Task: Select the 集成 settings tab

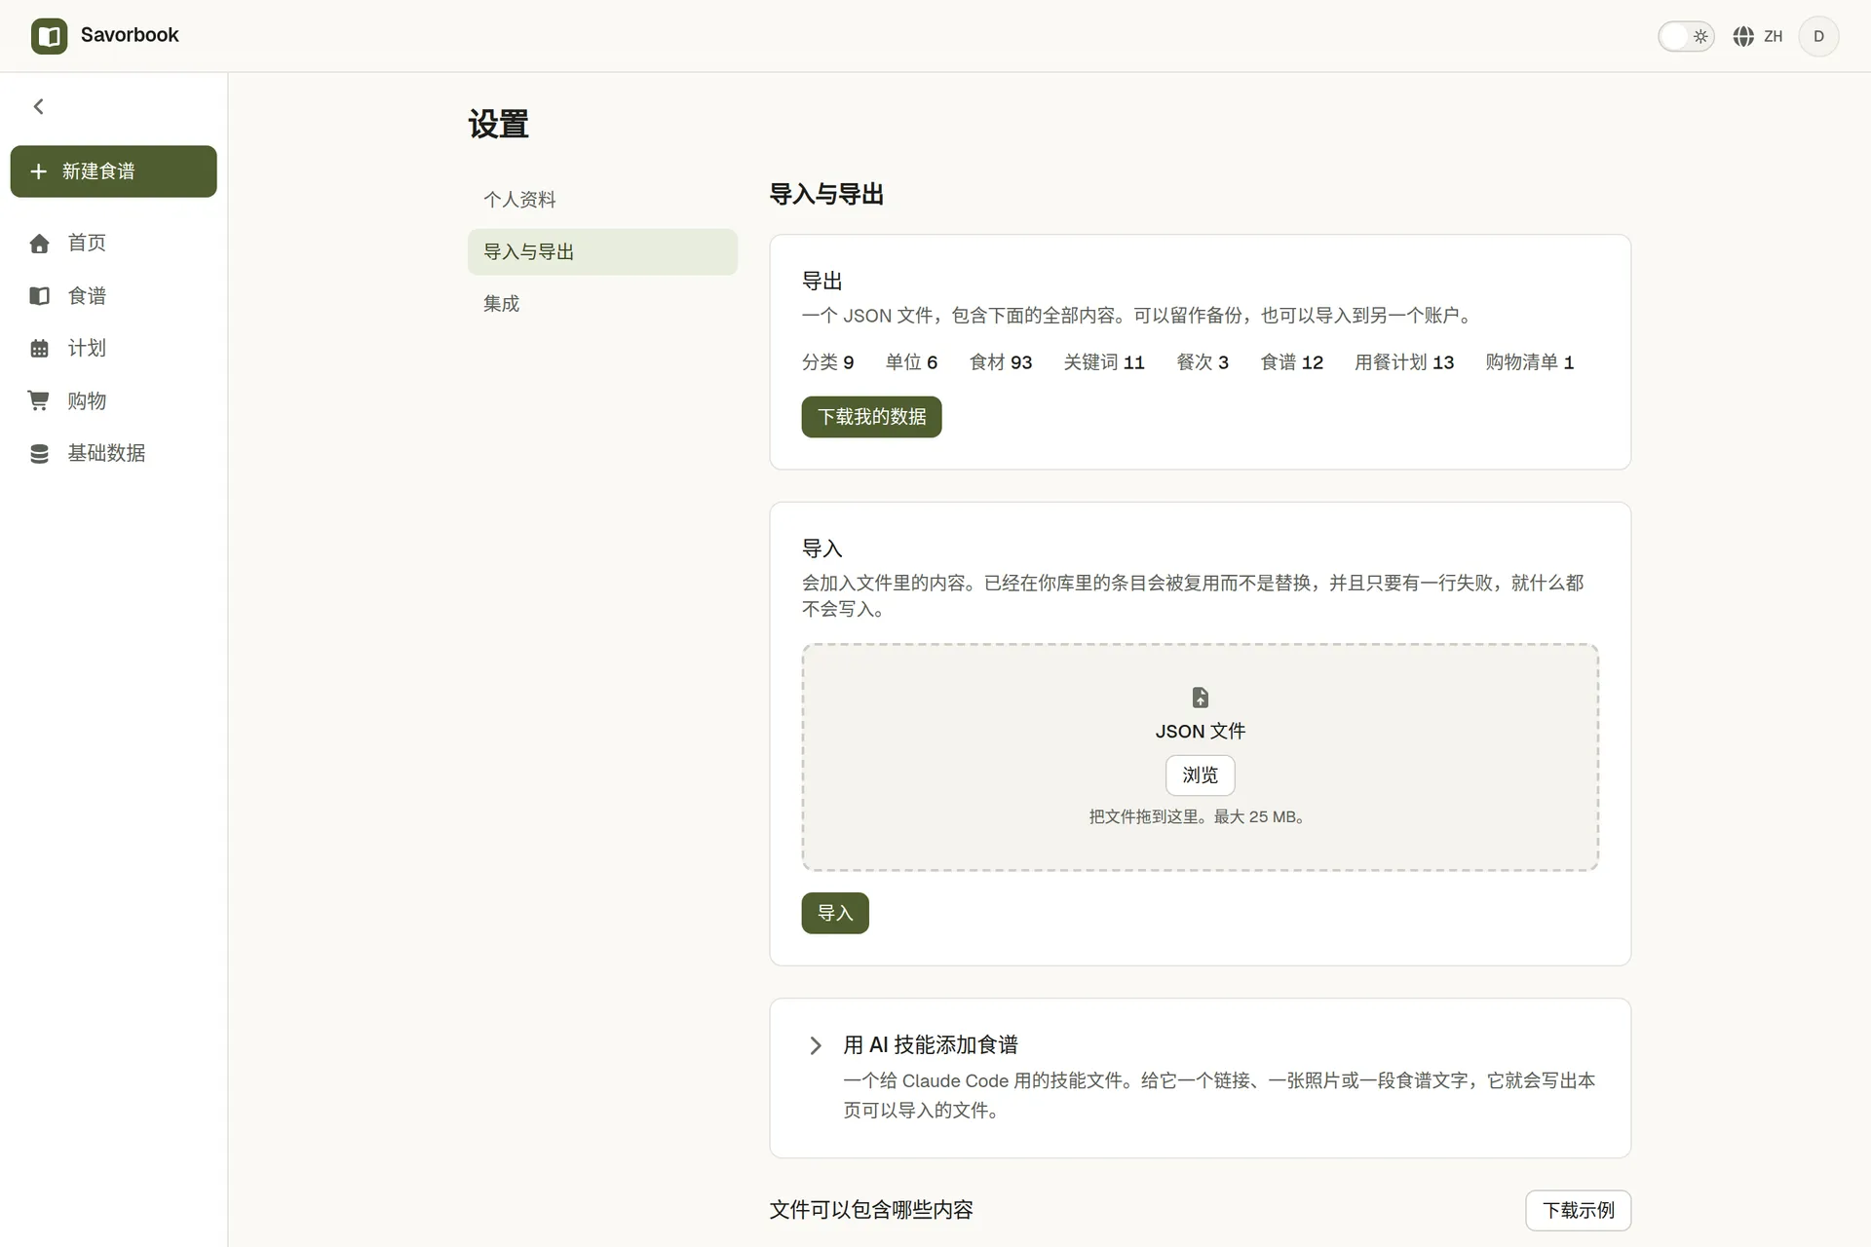Action: point(602,304)
